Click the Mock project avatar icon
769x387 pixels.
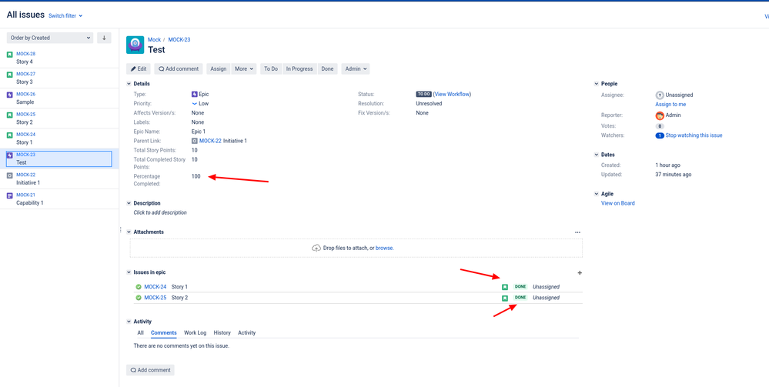point(135,45)
